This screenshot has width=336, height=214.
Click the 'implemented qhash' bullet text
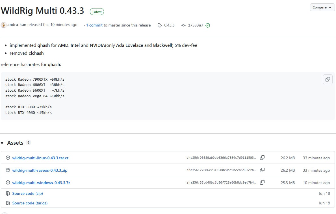pos(103,45)
